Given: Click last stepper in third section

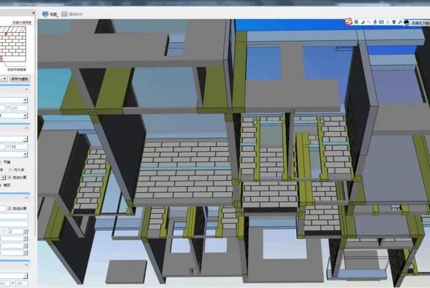Looking at the screenshot, I should click(26, 252).
